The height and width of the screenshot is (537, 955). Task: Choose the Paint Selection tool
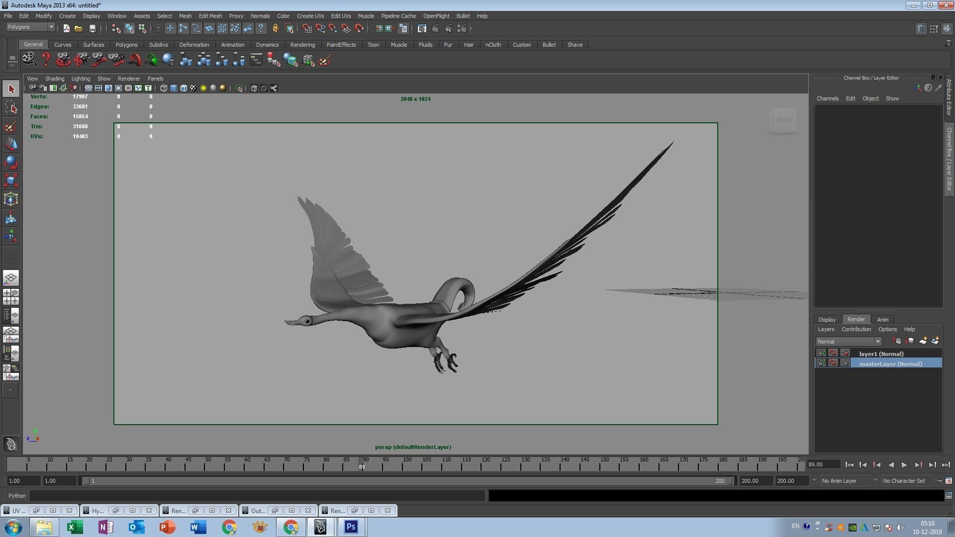(x=11, y=126)
